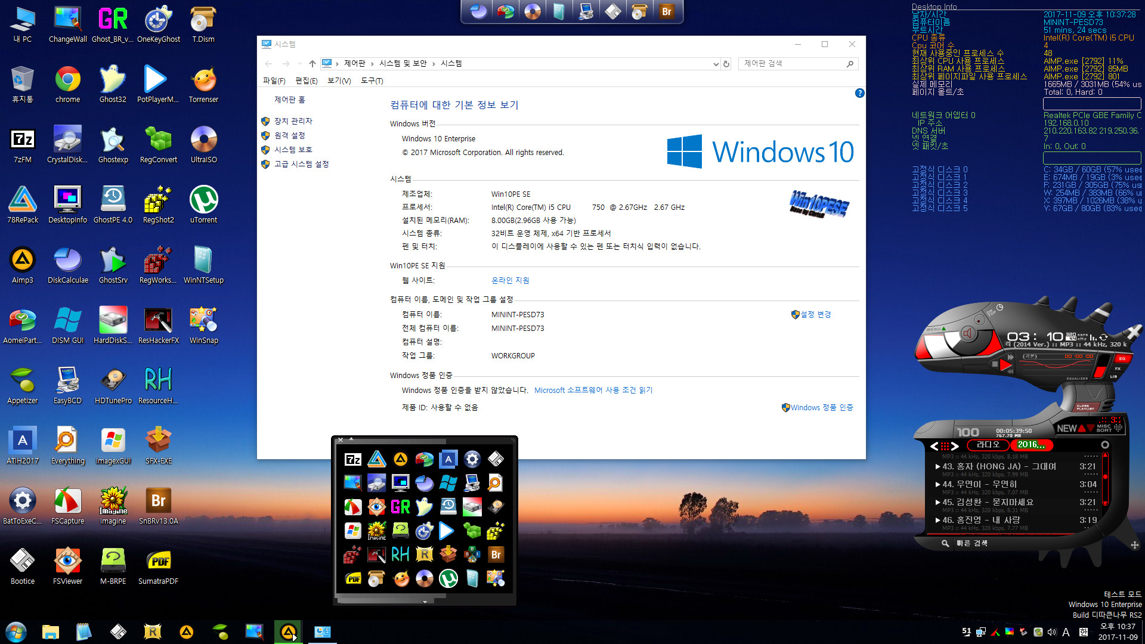1145x644 pixels.
Task: Launch WinSnap from the desktop
Action: [203, 326]
